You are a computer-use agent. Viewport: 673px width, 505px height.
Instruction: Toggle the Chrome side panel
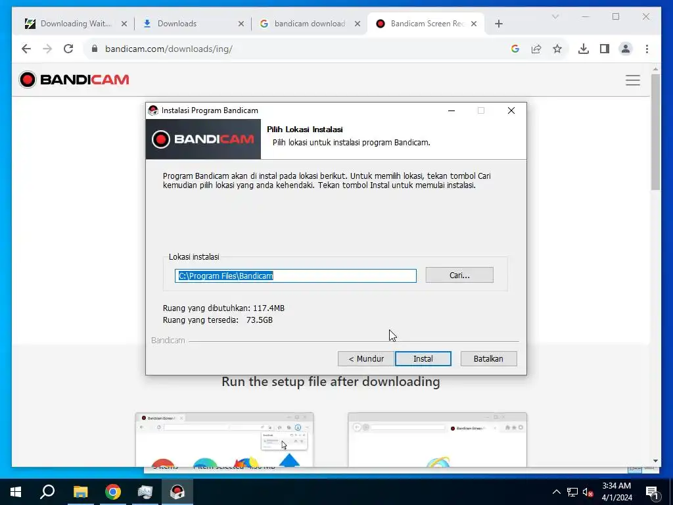pos(605,49)
